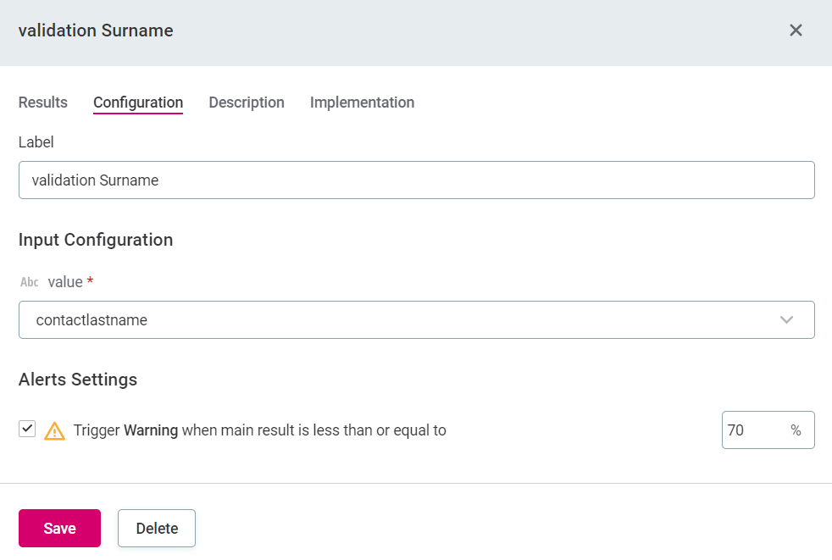This screenshot has width=832, height=560.
Task: Go to the Implementation tab
Action: pyautogui.click(x=362, y=103)
